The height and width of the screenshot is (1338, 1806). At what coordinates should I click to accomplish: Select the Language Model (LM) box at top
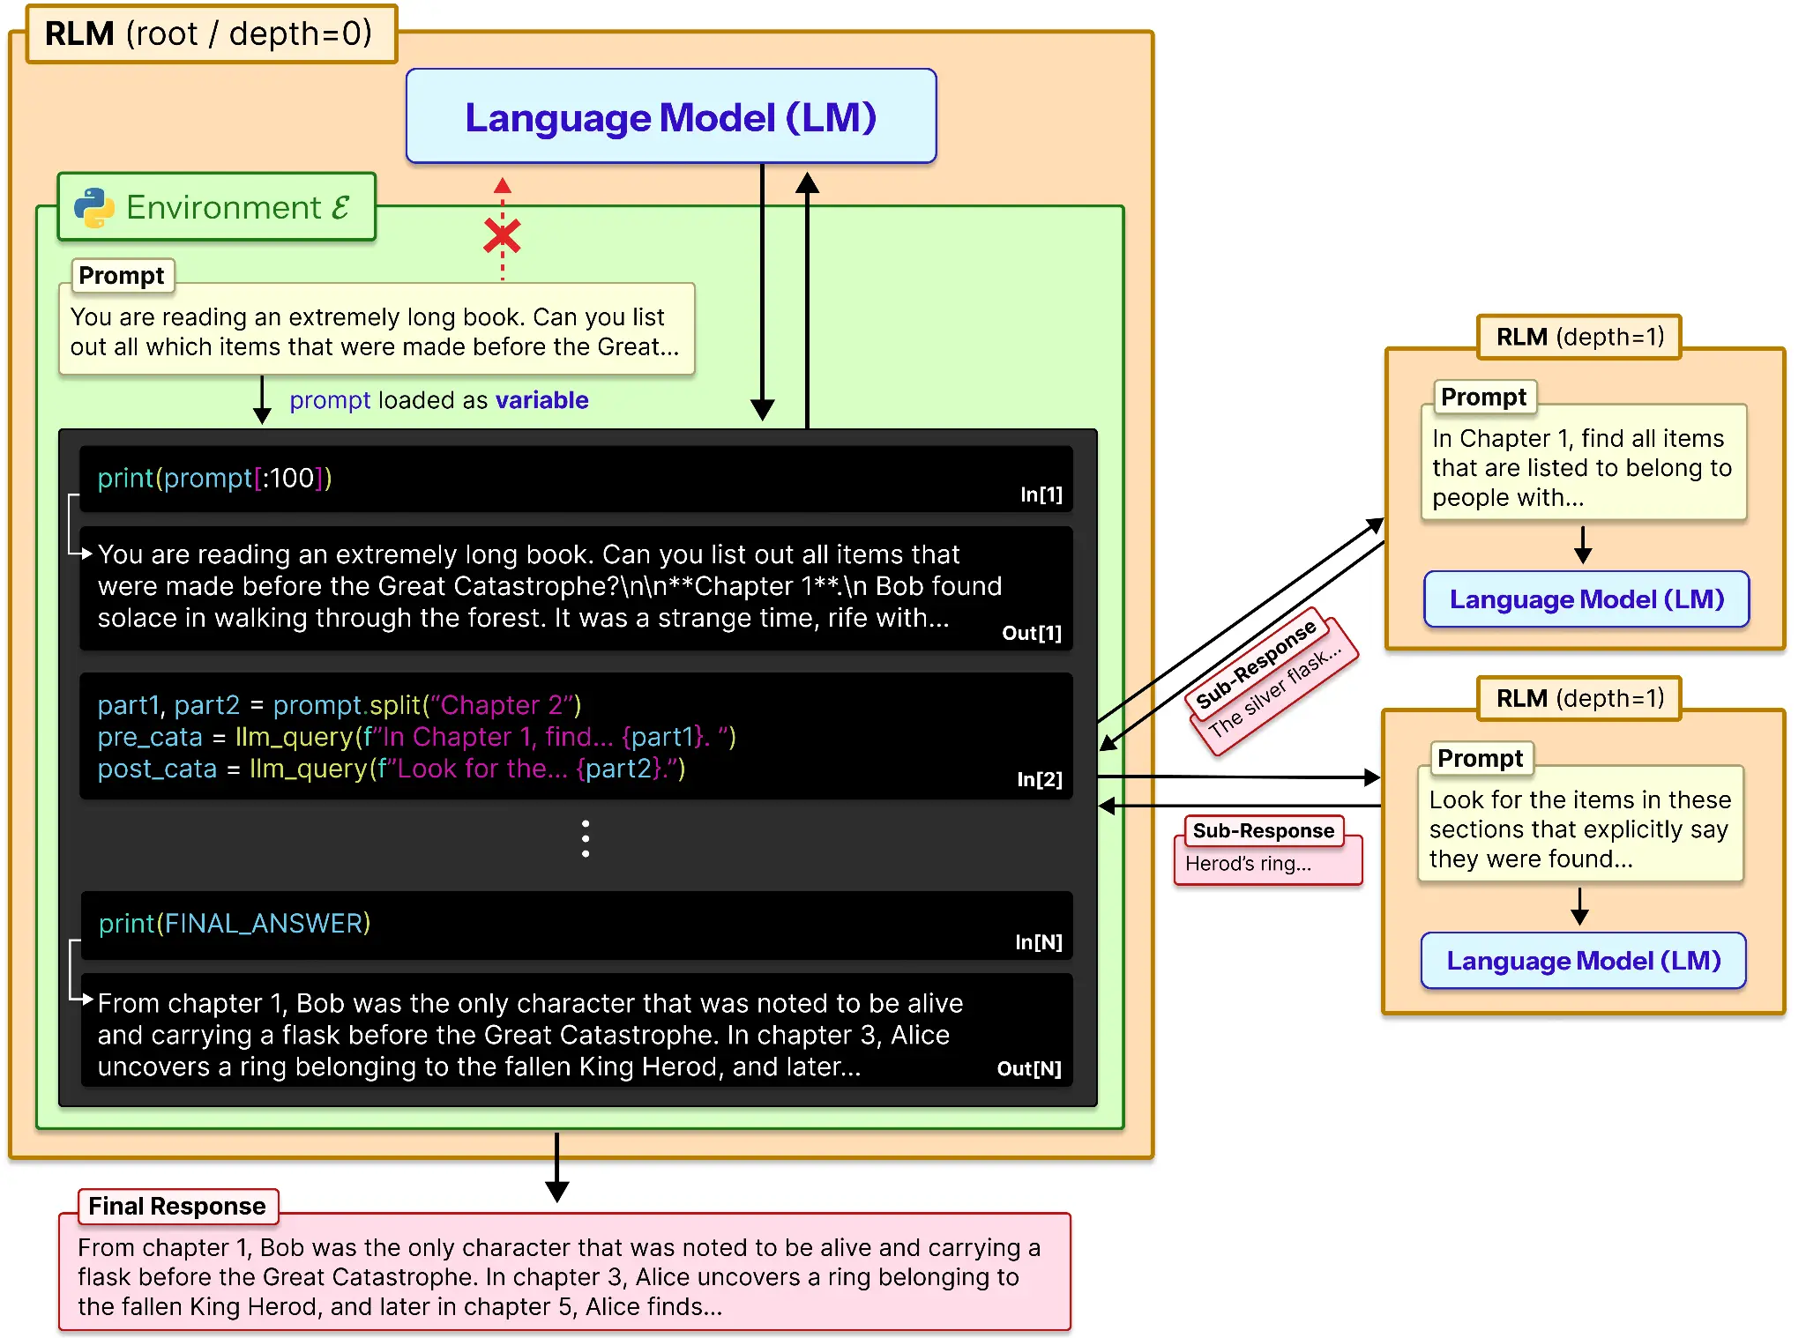click(670, 115)
